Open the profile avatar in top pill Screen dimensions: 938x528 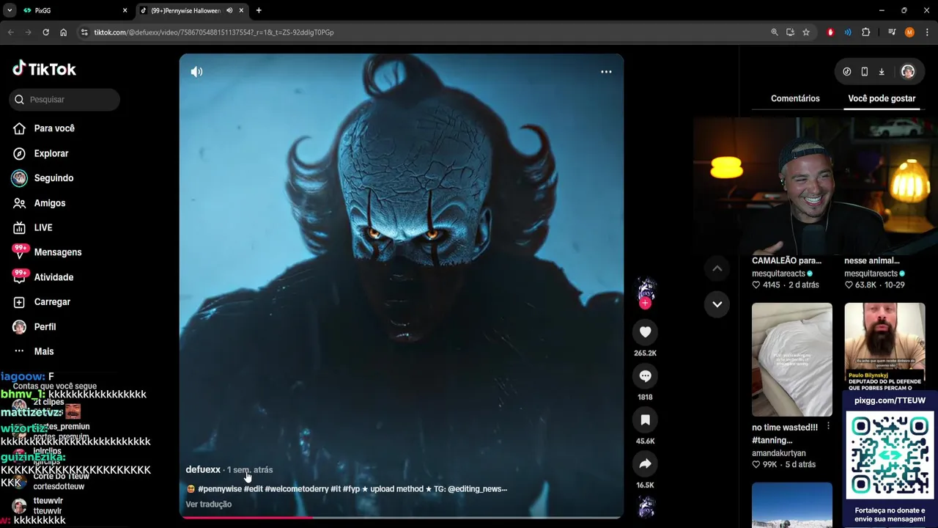(907, 72)
